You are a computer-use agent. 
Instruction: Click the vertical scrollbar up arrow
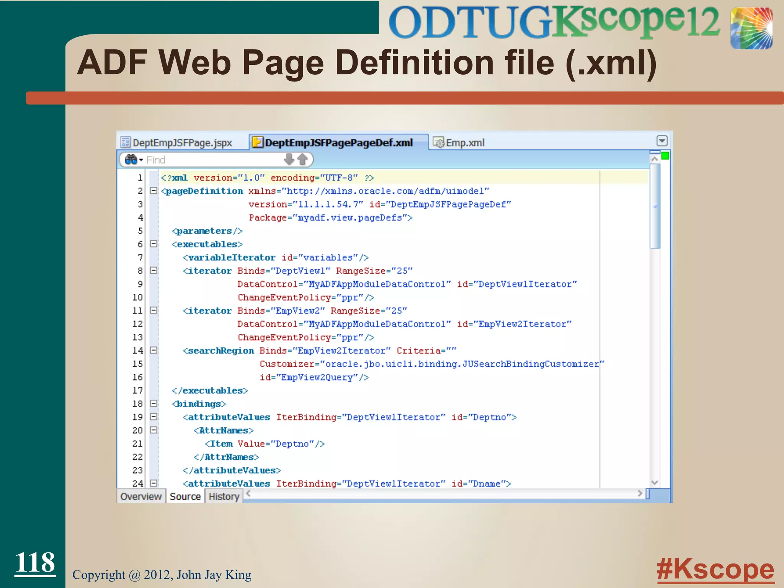(655, 158)
